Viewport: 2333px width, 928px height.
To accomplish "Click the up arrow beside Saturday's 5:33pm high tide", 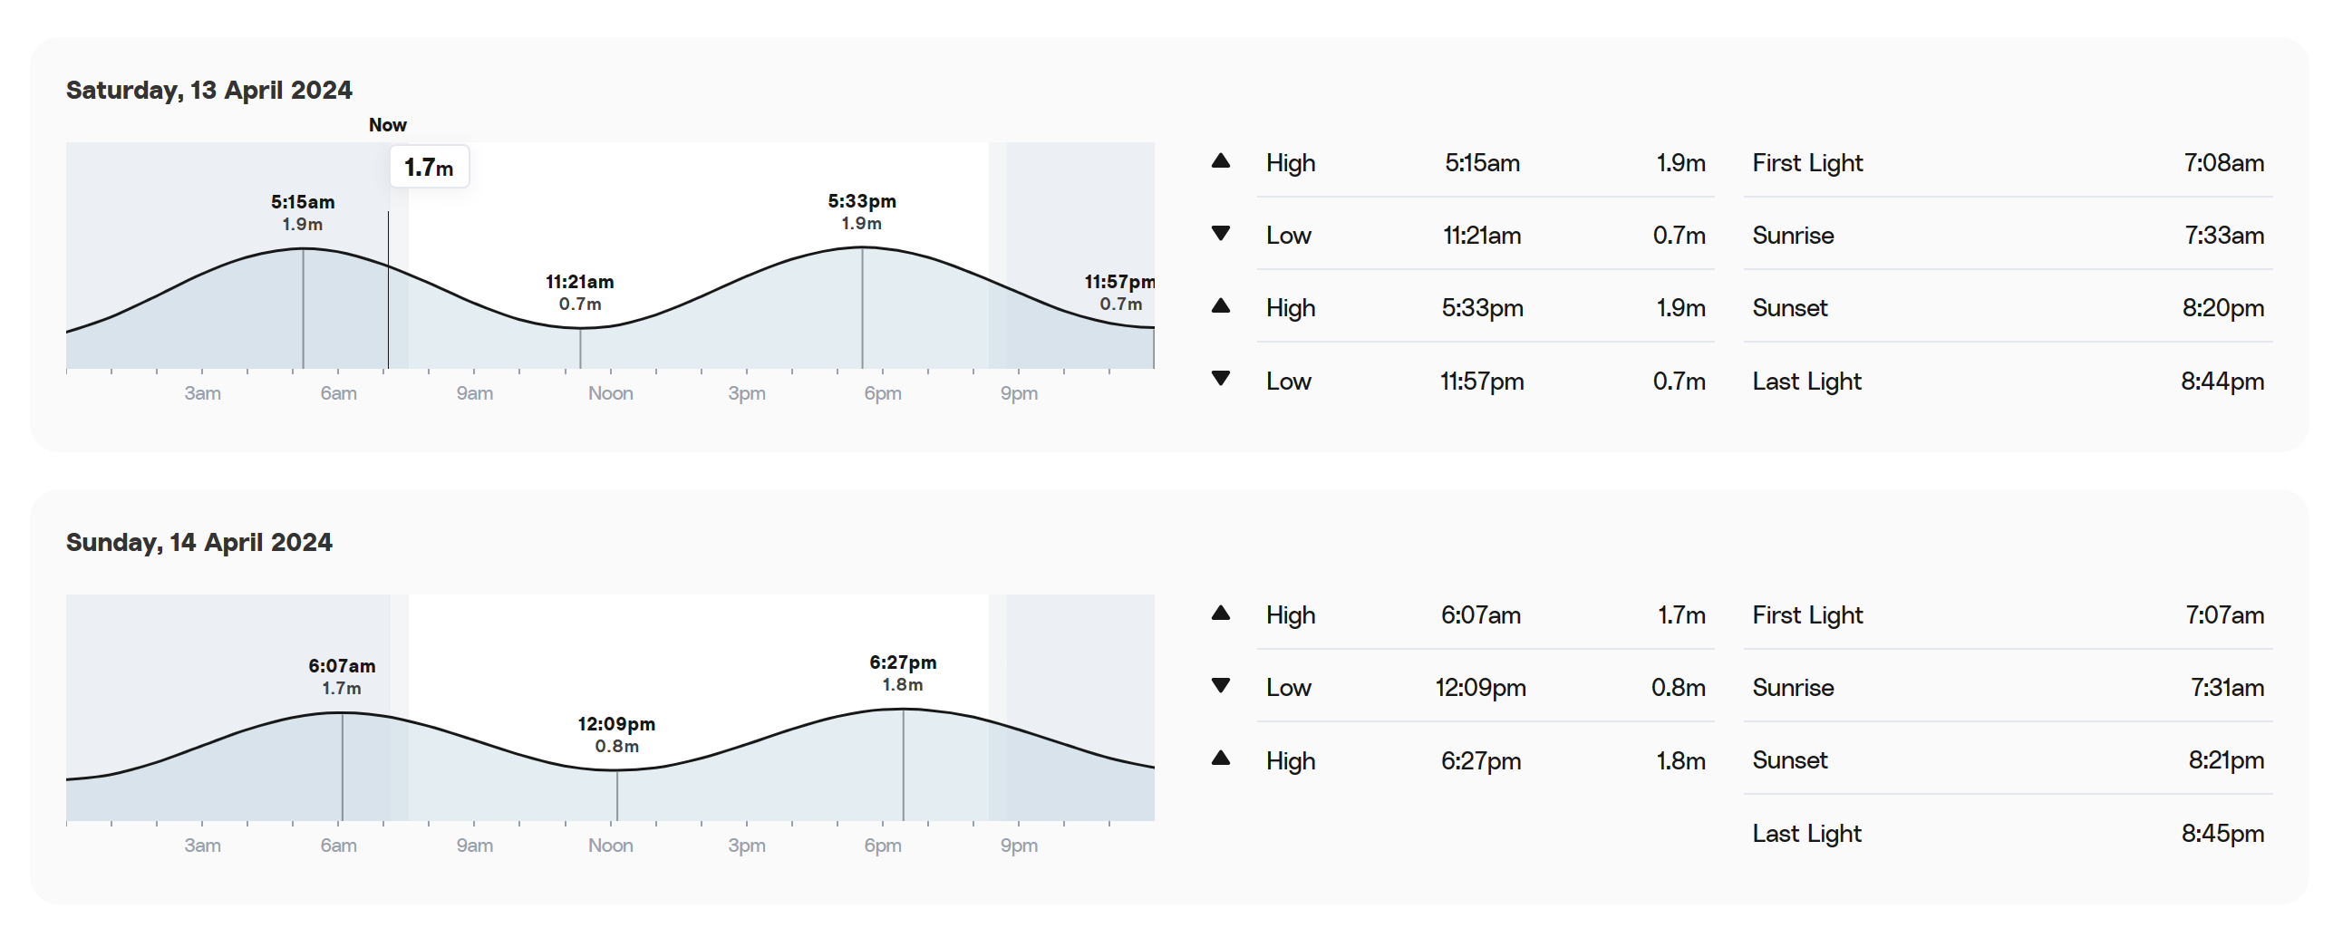I will (1220, 306).
